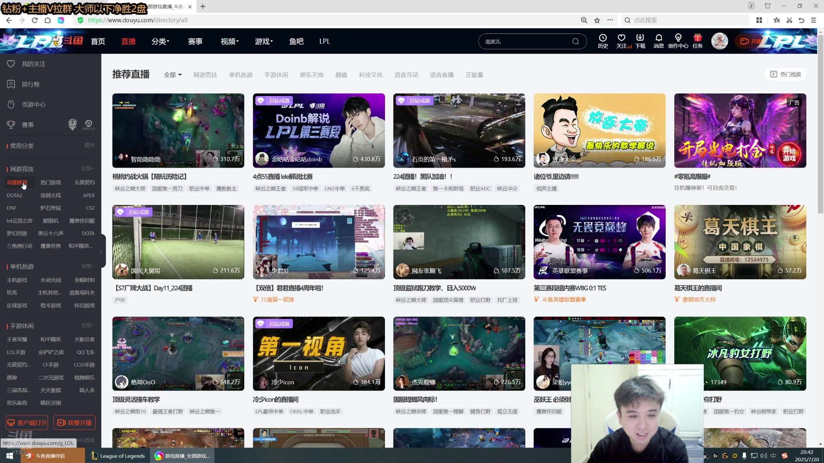Open 炉石传说 category link
824x463 pixels.
pos(51,208)
